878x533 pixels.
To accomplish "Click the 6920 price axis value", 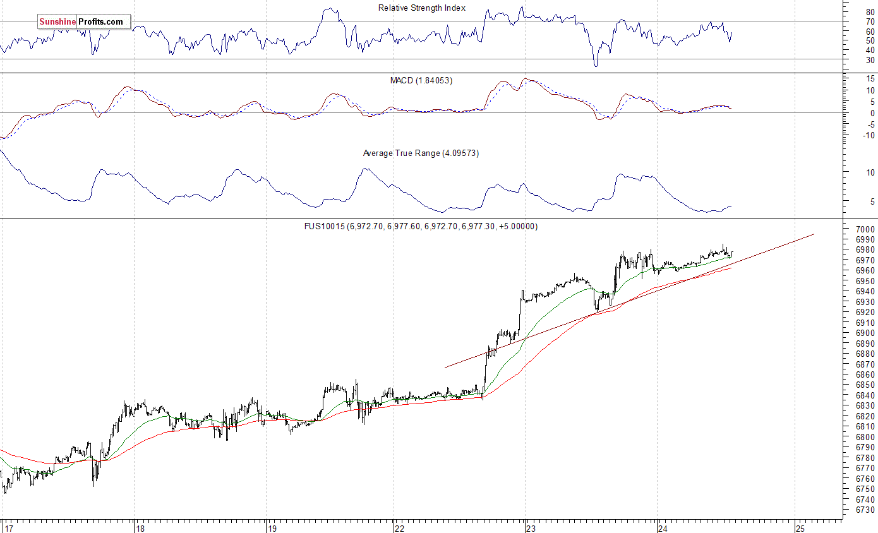I will (x=865, y=312).
